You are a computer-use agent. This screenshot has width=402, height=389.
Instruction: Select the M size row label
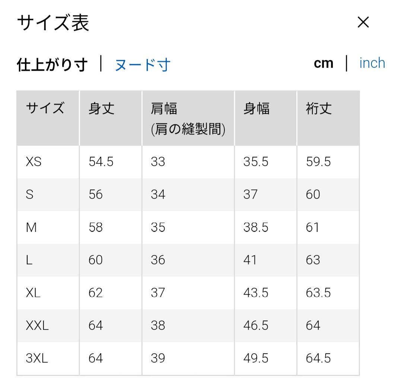(x=31, y=227)
